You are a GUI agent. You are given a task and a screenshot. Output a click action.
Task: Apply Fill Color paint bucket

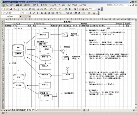(89, 13)
